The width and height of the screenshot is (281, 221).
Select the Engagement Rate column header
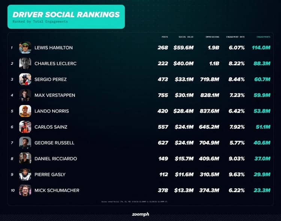tap(235, 37)
